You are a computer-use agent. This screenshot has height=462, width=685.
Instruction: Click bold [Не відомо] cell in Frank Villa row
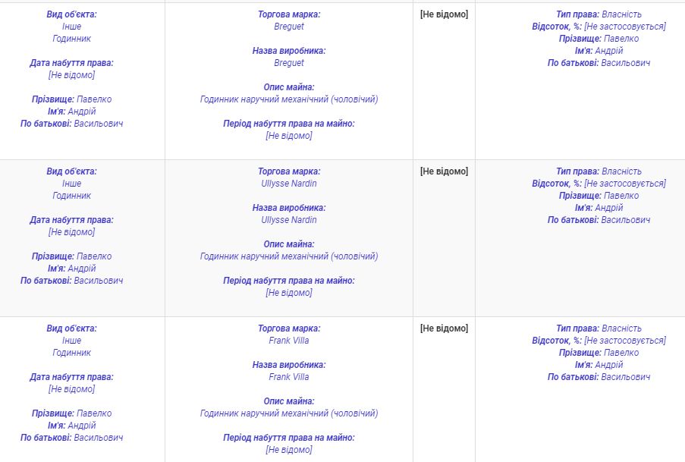point(444,328)
